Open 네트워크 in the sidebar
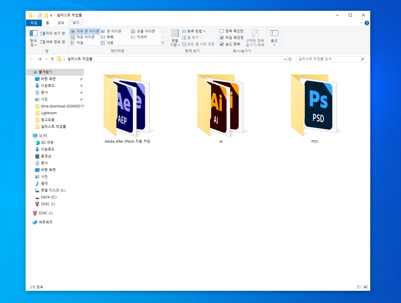The height and width of the screenshot is (303, 401). tap(42, 222)
